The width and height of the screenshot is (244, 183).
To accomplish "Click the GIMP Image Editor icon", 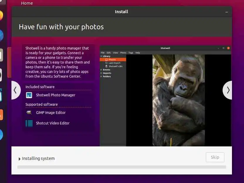I will [x=29, y=112].
